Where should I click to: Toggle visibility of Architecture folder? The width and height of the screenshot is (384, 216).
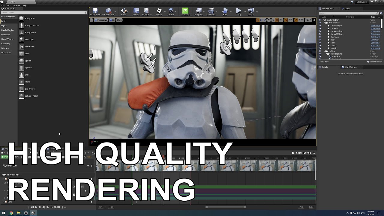click(320, 23)
